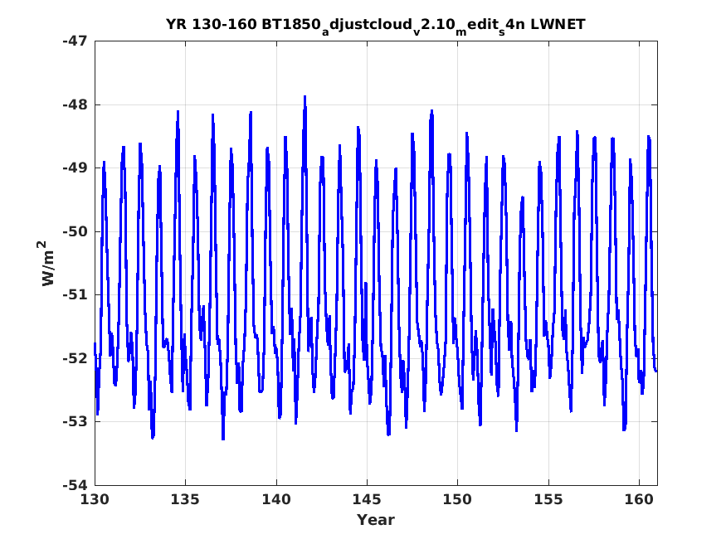
Task: Click the highest peak near year 141.5
Action: [x=305, y=97]
